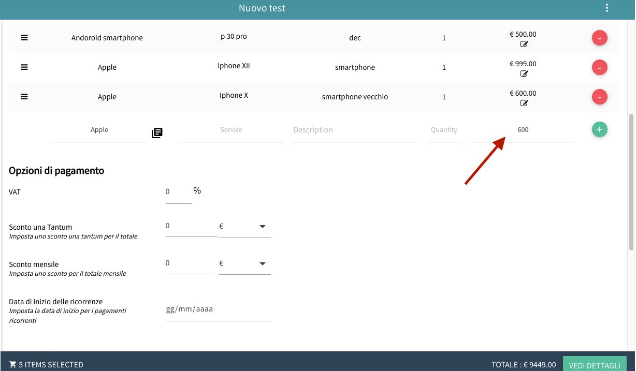Screen dimensions: 636x371
Task: Focus the VAT percentage field
Action: coord(178,192)
